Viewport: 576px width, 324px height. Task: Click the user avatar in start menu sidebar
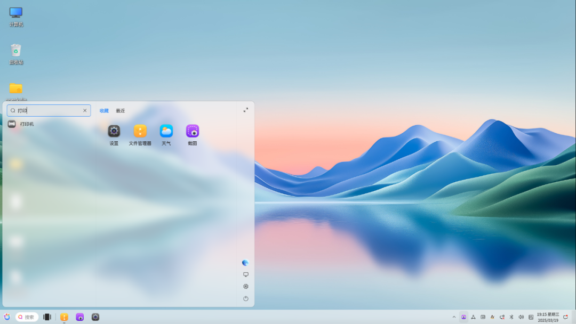tap(245, 263)
